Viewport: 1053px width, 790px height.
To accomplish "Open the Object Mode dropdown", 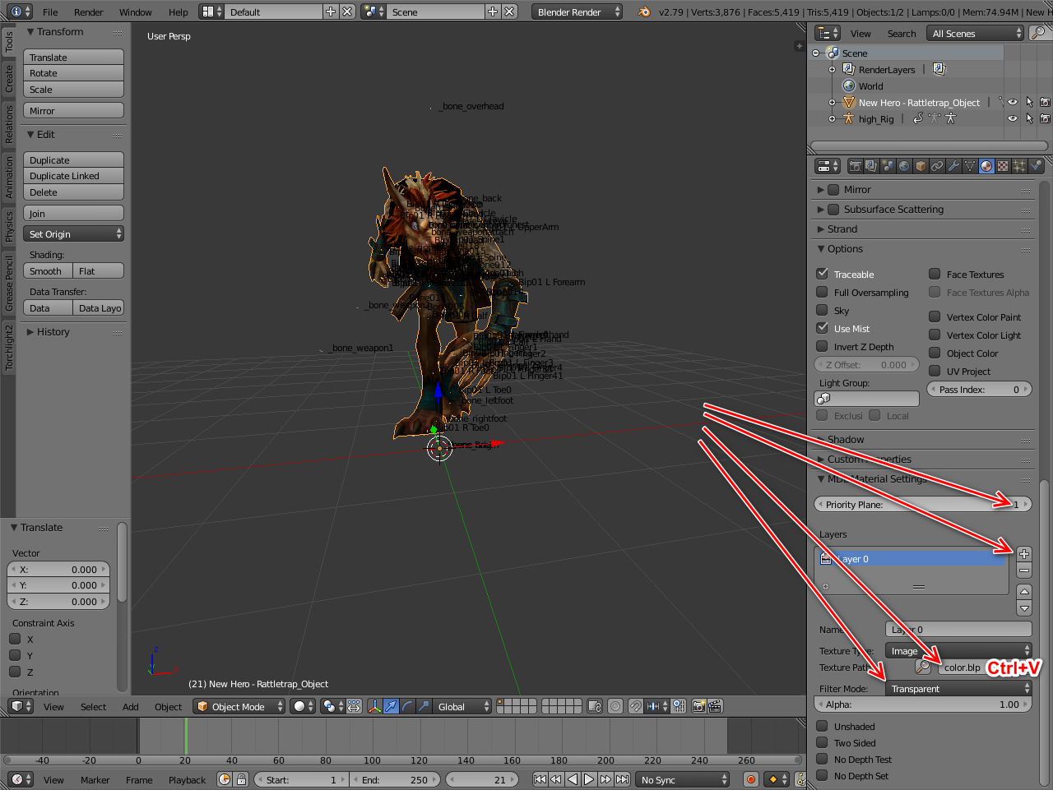I will tap(239, 707).
